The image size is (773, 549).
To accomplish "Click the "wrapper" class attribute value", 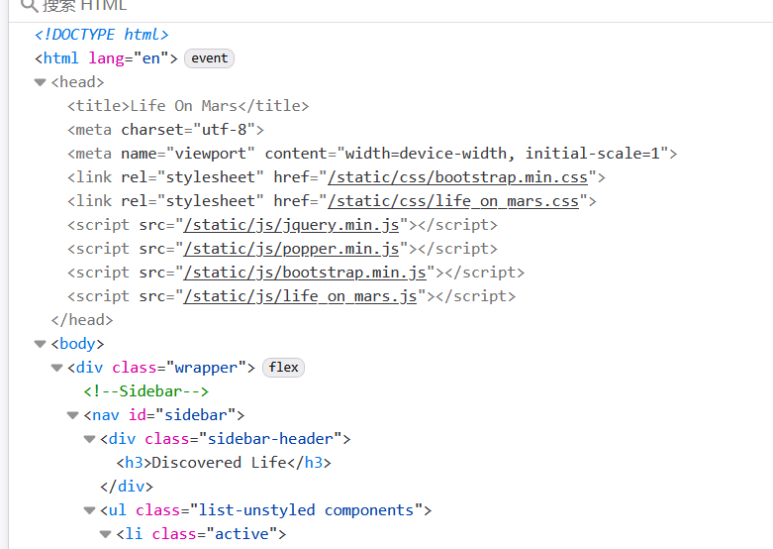I will pyautogui.click(x=207, y=368).
